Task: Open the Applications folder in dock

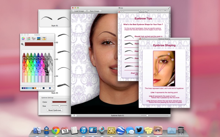Action: 172,131
